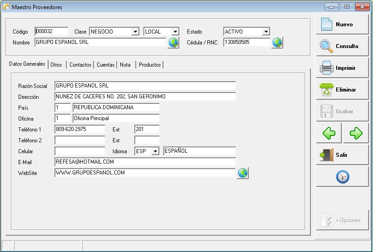This screenshot has height=252, width=373.
Task: Go to next record with right green arrow
Action: [356, 133]
